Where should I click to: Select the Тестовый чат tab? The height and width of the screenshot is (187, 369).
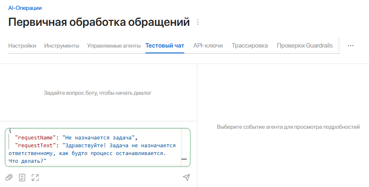165,46
